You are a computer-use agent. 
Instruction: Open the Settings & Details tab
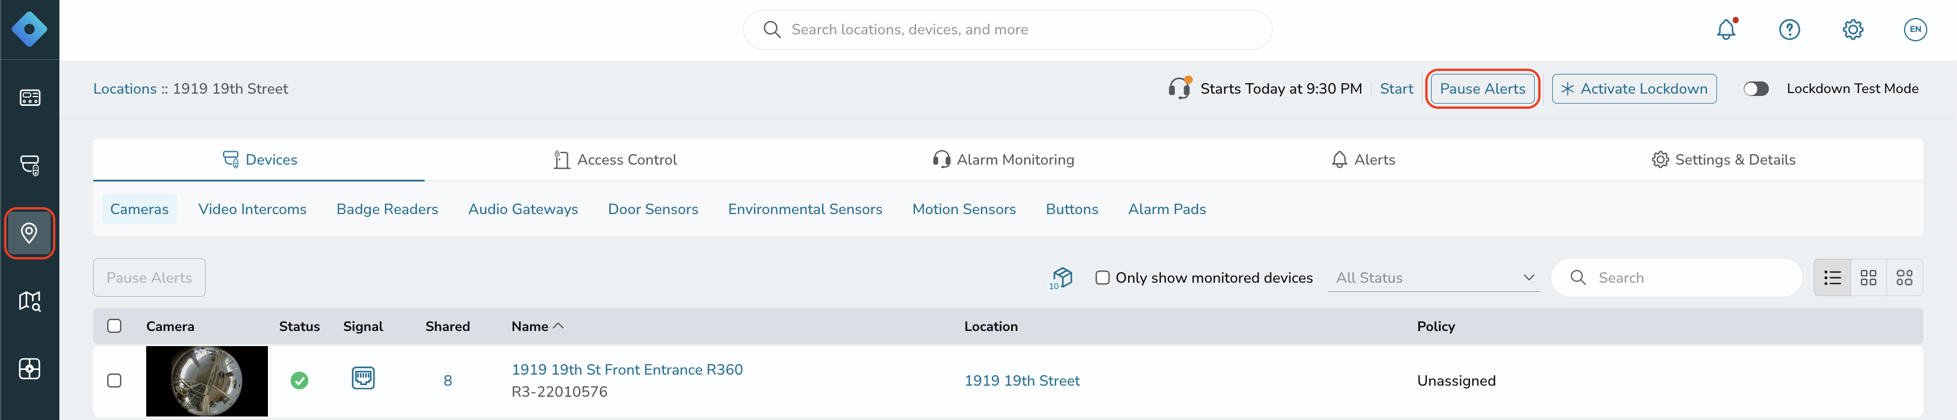(1723, 159)
